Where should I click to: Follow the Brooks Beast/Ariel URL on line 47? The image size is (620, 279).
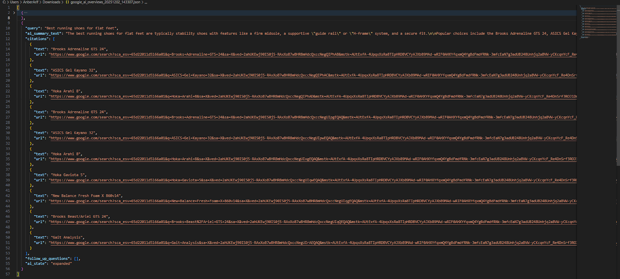(313, 222)
